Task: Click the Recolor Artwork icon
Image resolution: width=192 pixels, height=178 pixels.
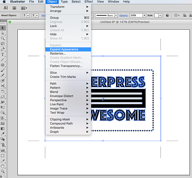Action: [168, 15]
